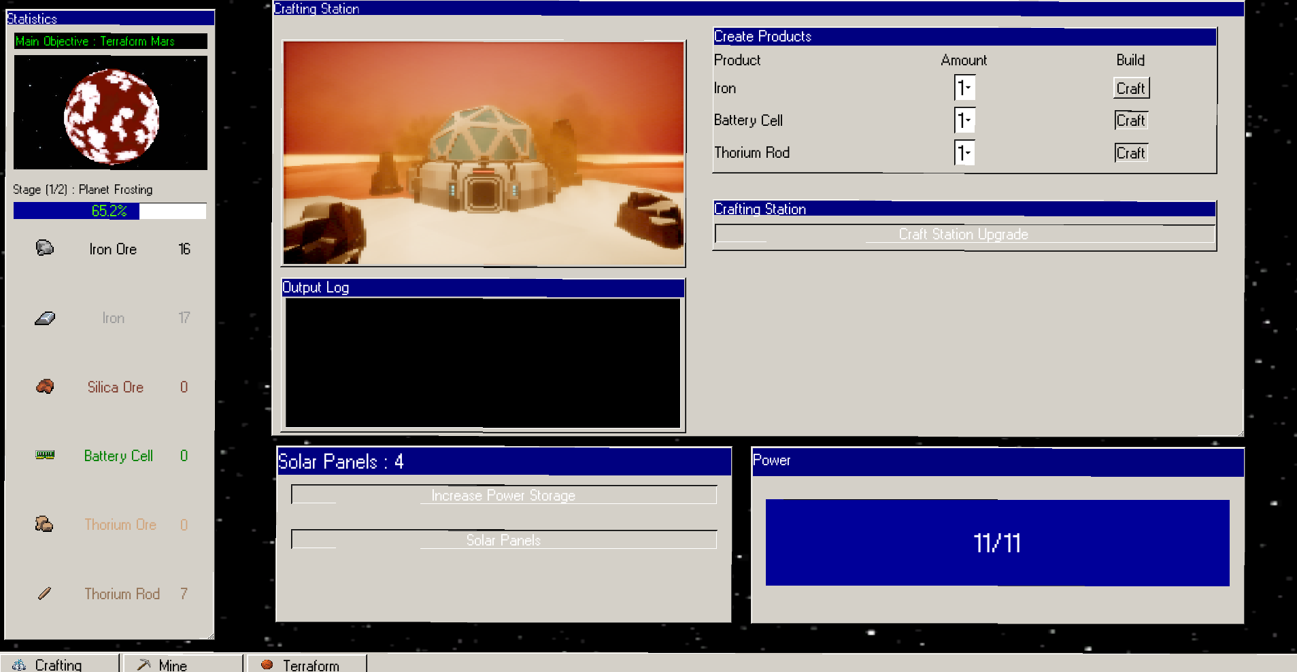Click Increase Power Storage button
The width and height of the screenshot is (1297, 672).
503,495
